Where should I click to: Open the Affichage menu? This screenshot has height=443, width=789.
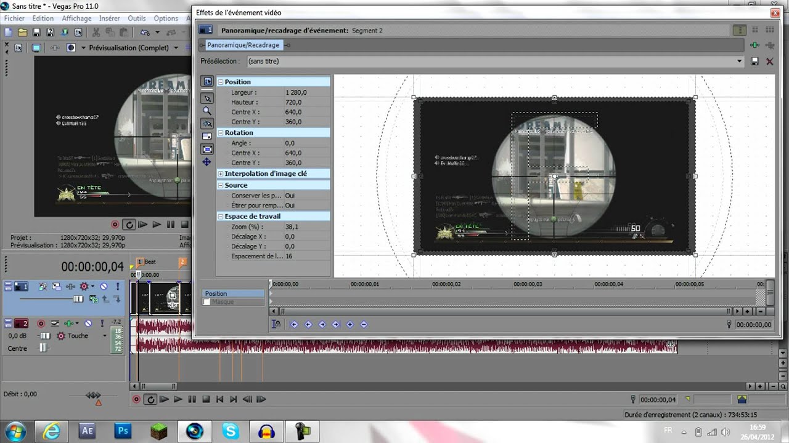[76, 18]
